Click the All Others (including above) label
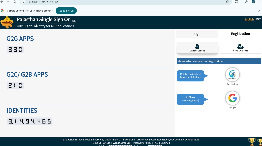 coord(190,99)
